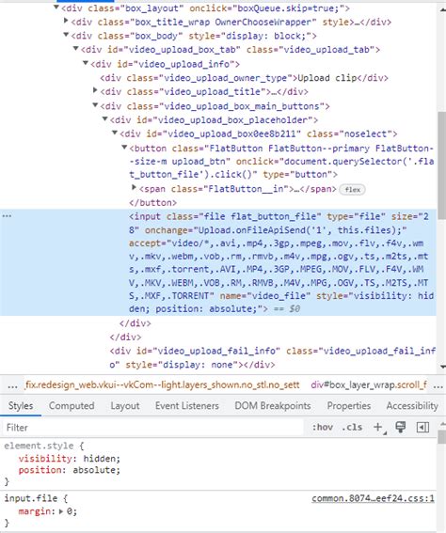
Task: Switch to the Styles tab
Action: pyautogui.click(x=21, y=406)
